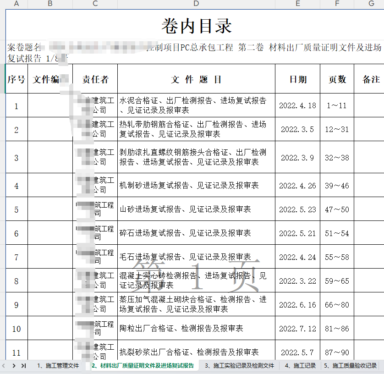Image resolution: width=384 pixels, height=374 pixels.
Task: Select column A header
Action: 16,4
